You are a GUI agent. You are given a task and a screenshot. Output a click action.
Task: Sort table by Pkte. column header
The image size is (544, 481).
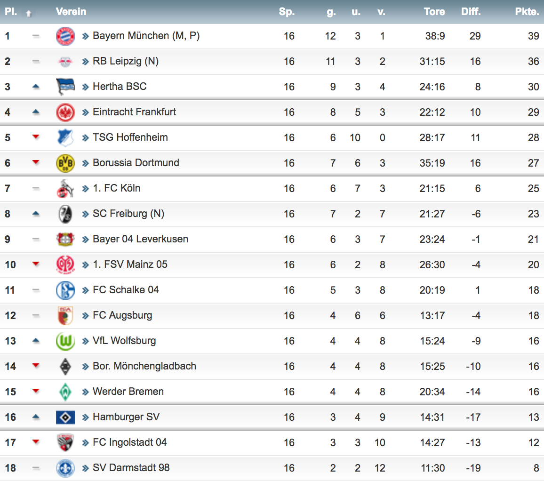click(x=527, y=12)
